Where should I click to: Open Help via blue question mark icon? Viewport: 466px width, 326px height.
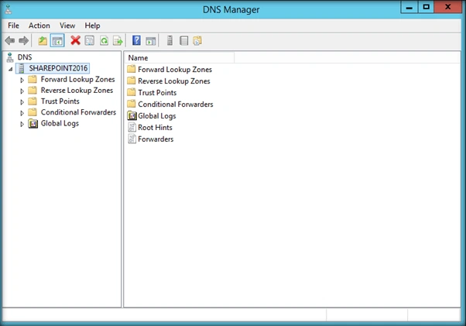point(136,40)
